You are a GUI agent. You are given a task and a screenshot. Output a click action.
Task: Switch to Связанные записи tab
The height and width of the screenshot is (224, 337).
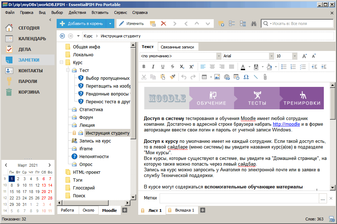click(x=177, y=47)
